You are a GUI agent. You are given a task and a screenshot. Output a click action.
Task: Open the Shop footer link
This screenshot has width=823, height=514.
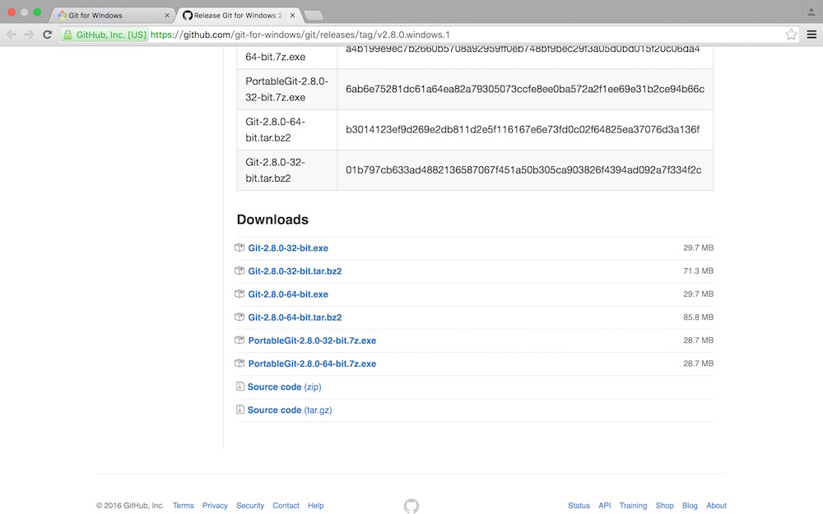pyautogui.click(x=664, y=506)
